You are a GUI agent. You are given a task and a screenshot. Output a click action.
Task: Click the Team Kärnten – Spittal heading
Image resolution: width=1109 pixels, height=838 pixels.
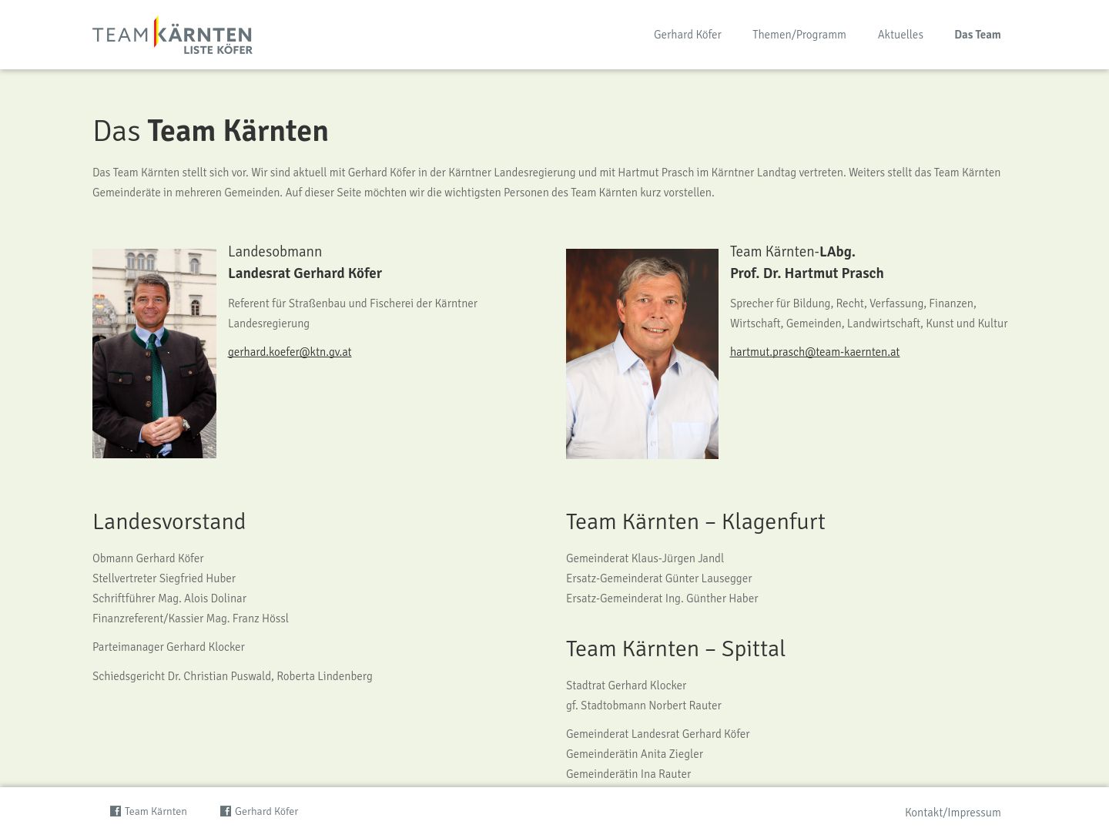[675, 649]
